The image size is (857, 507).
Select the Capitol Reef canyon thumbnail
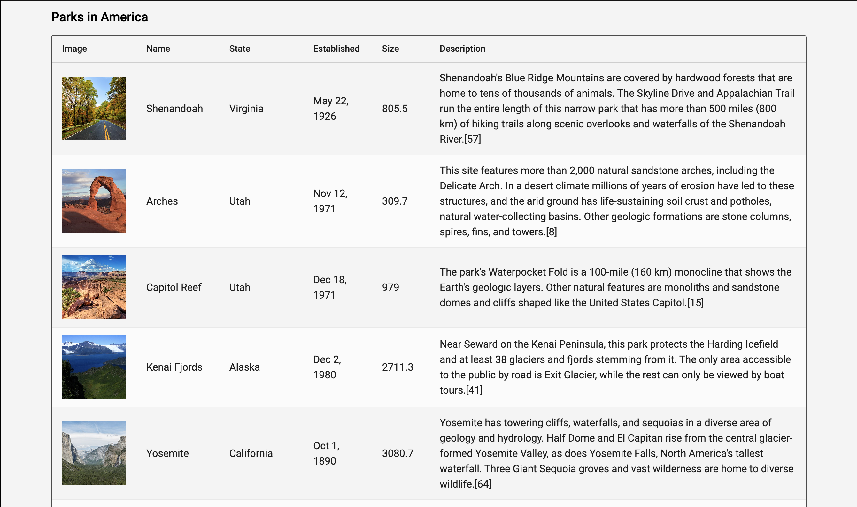(94, 287)
